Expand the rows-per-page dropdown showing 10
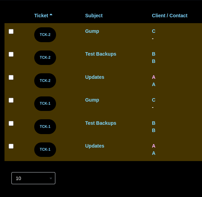 click(33, 178)
